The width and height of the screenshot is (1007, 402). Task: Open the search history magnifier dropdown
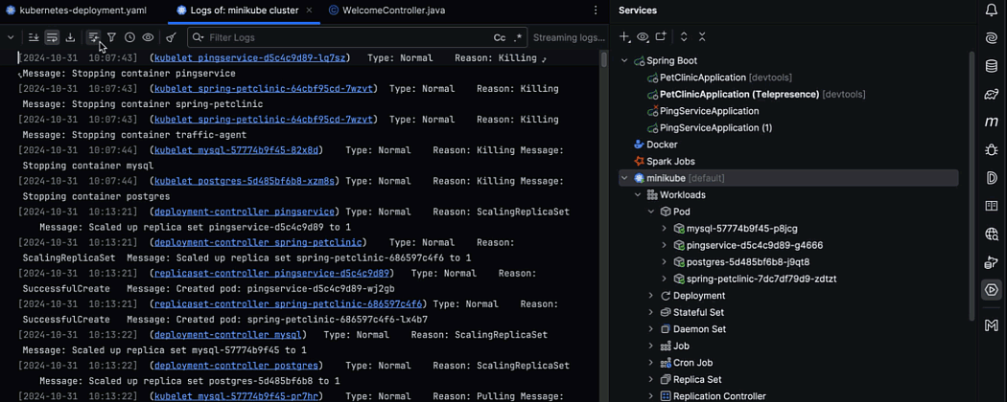(198, 38)
